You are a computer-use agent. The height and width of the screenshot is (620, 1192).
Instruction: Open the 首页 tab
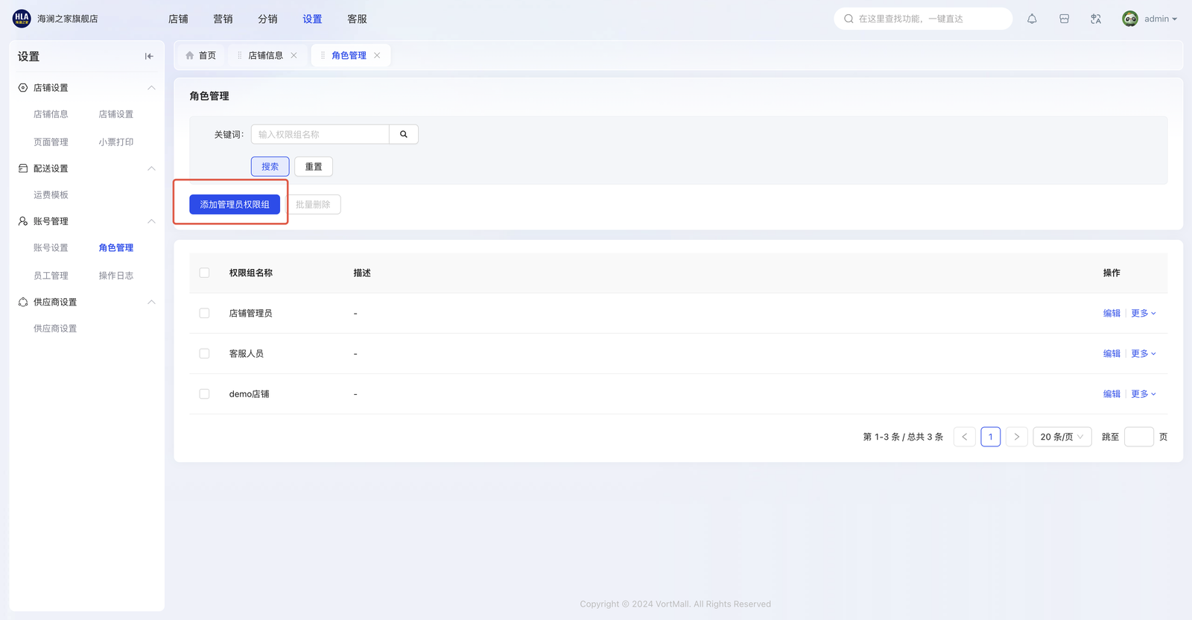click(x=201, y=55)
